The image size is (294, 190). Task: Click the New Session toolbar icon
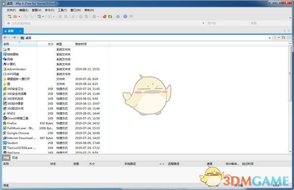pos(9,17)
